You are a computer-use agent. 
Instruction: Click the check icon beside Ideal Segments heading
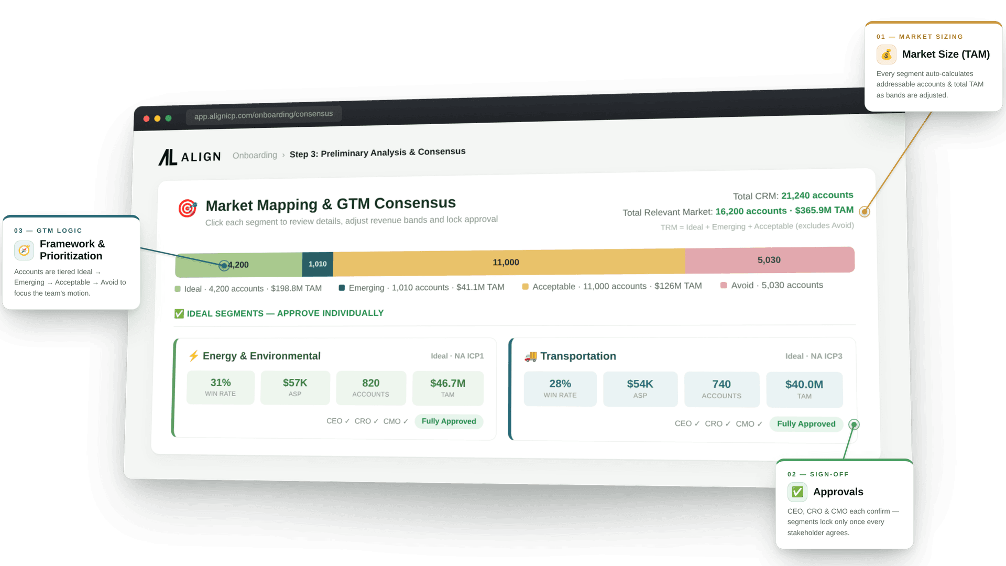coord(179,313)
